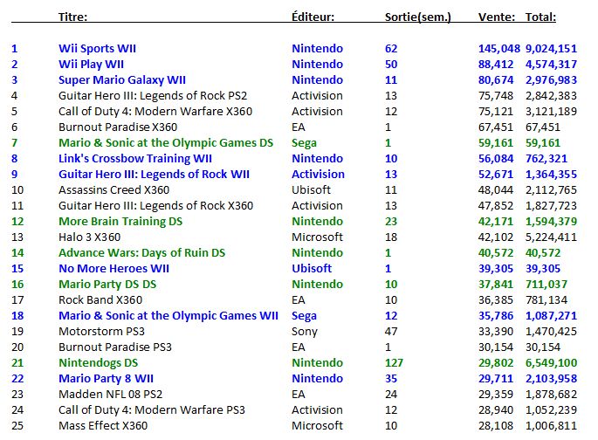Click the 'Microsoft' publisher for Halo 3
This screenshot has height=440, width=598.
(x=317, y=237)
